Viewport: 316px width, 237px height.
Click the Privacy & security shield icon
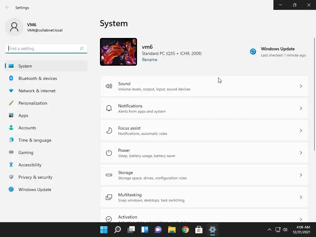click(11, 177)
